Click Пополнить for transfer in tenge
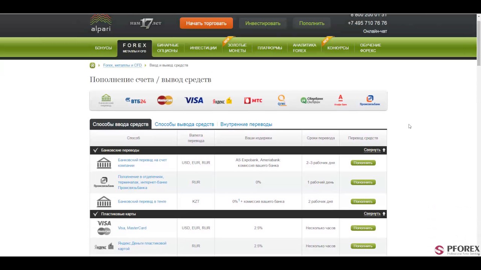Screen dimensions: 481x270 click(363, 201)
